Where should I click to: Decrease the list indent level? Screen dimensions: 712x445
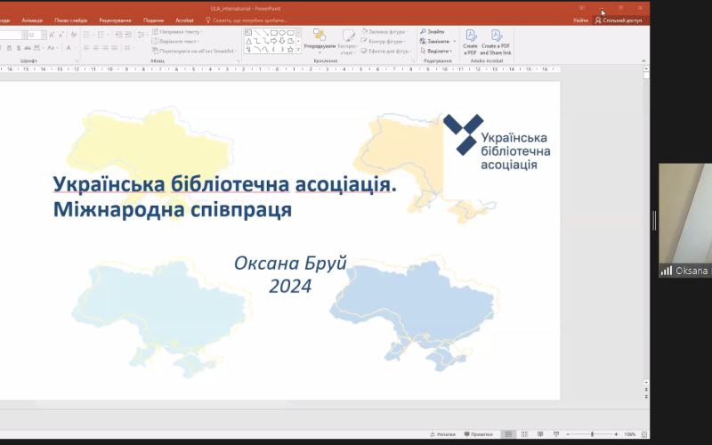[x=118, y=35]
